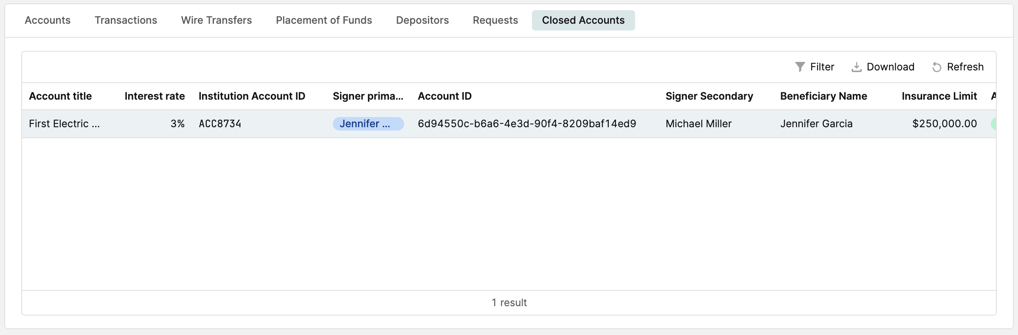Sort by the Account title column header
Viewport: 1018px width, 335px height.
(x=60, y=96)
